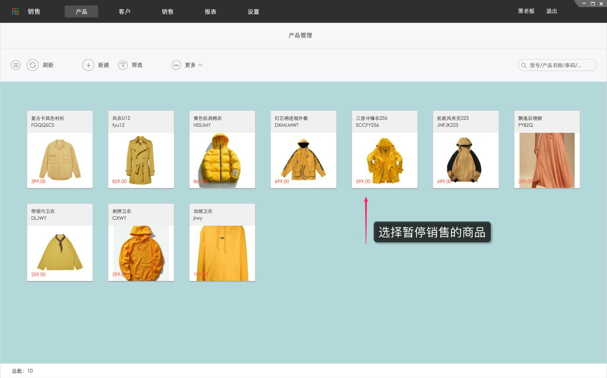Select the 复古卡其色衬衫 product card
The height and width of the screenshot is (378, 607).
[59, 149]
